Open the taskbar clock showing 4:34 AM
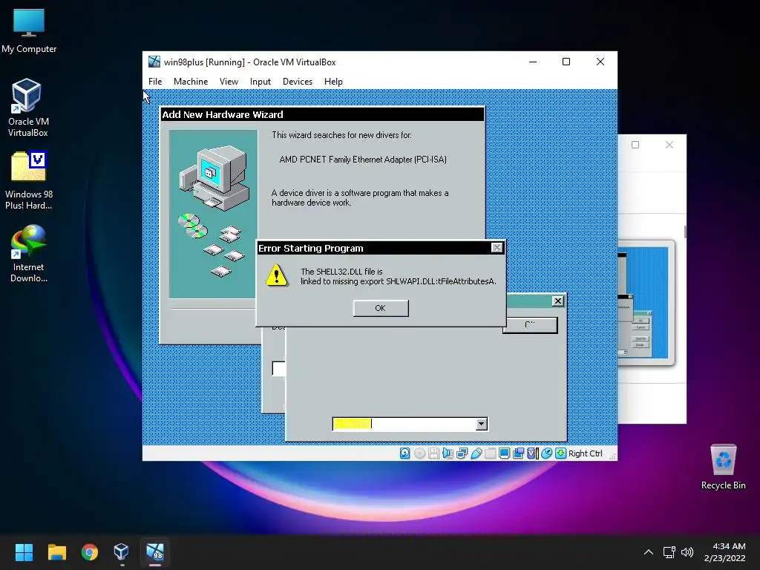This screenshot has height=570, width=760. 725,552
